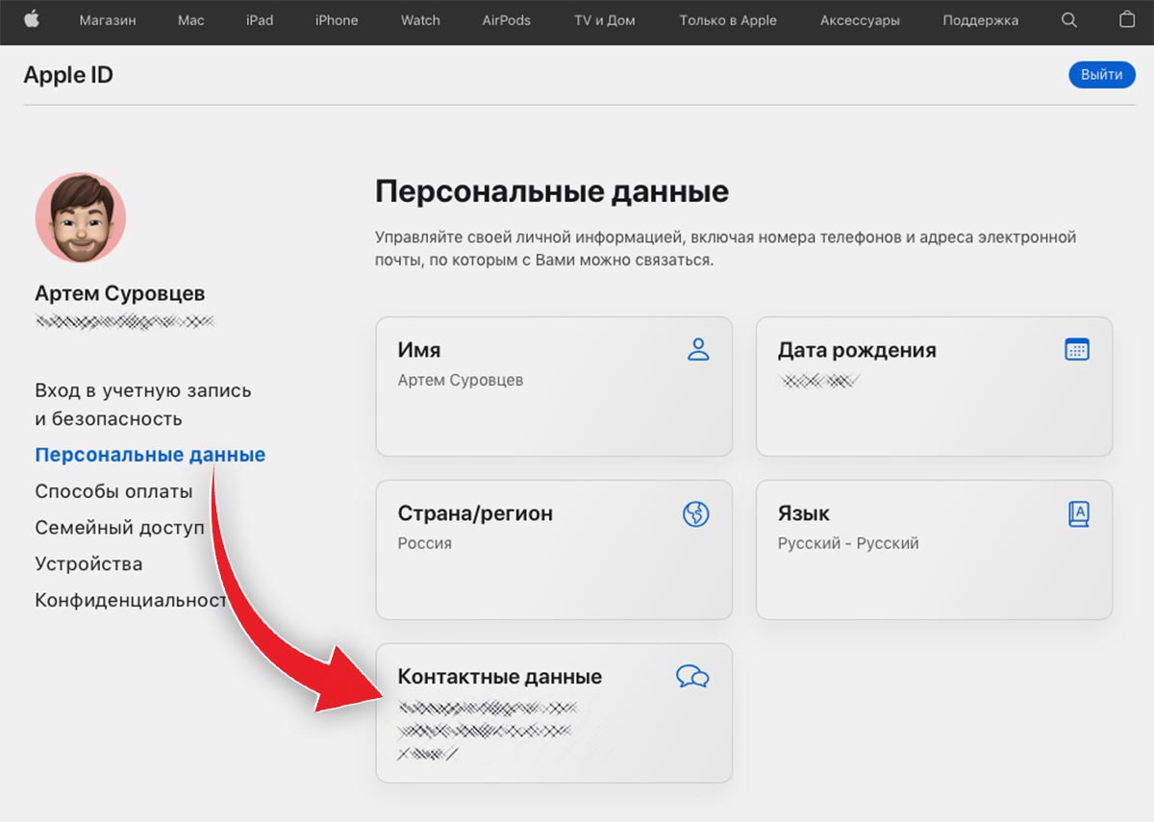This screenshot has width=1154, height=822.
Task: Open the Контактные данные card
Action: pyautogui.click(x=553, y=712)
